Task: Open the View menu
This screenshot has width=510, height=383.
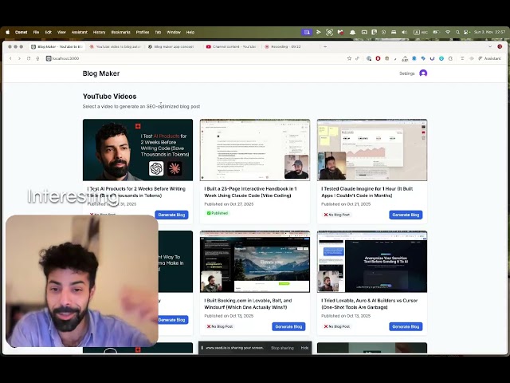Action: [61, 32]
